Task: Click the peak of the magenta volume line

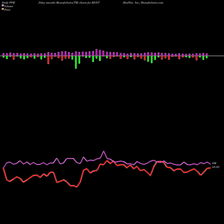Action: click(x=104, y=151)
